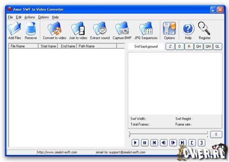
Task: Select the Extract sound icon
Action: click(x=100, y=28)
